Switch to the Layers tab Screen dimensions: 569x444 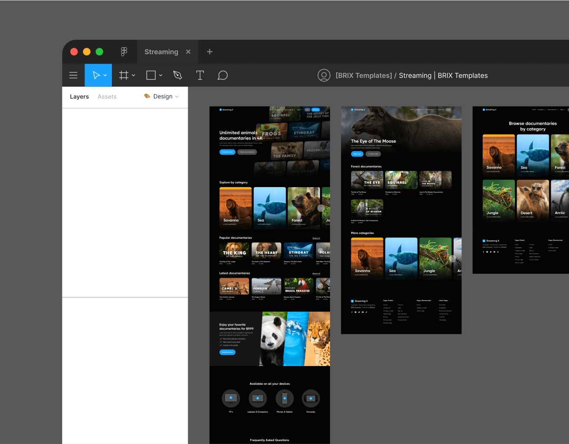[x=79, y=97]
